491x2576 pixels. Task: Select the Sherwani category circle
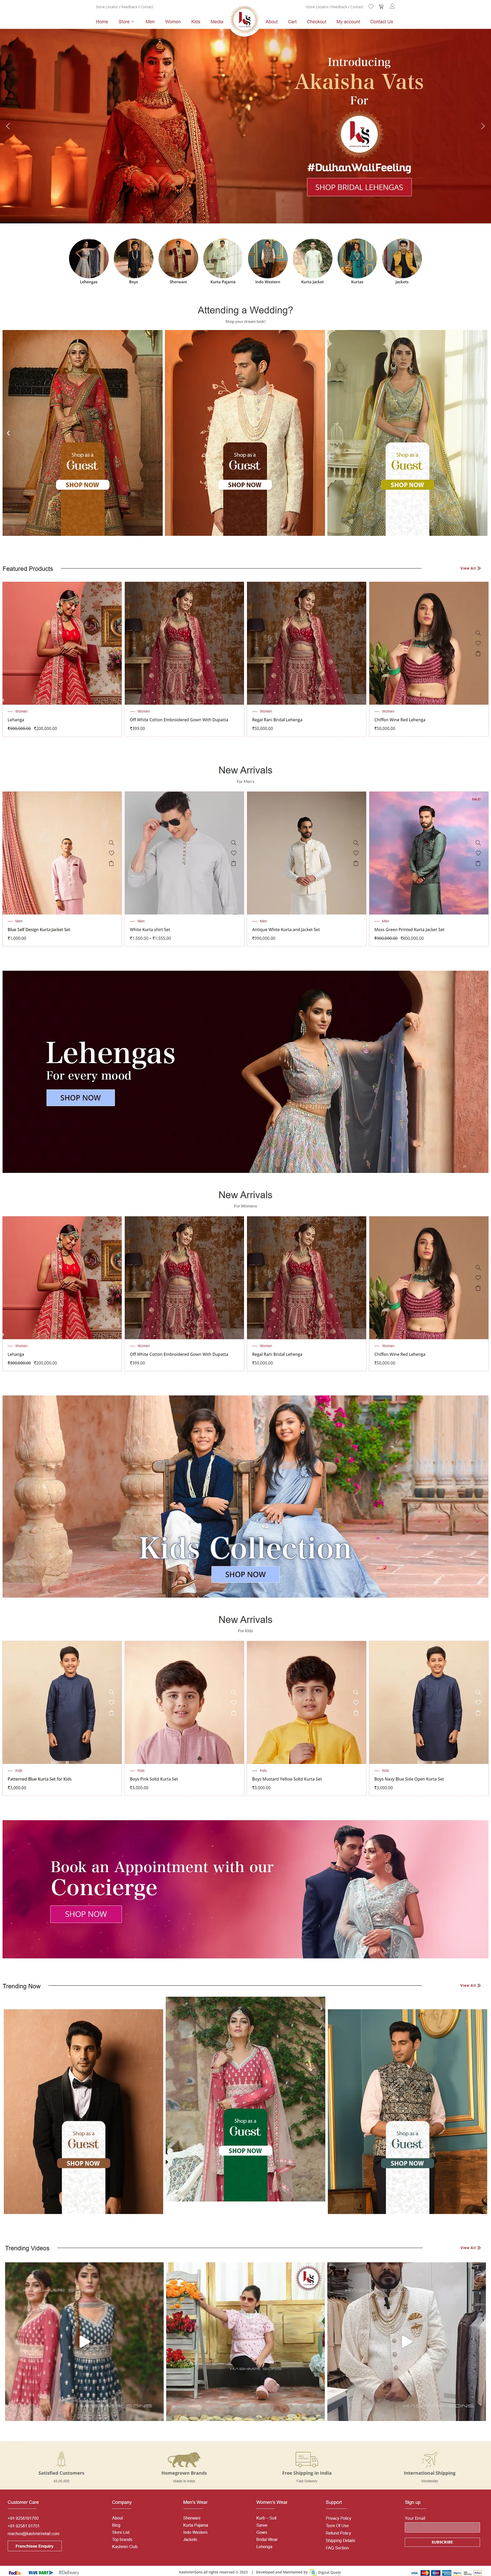point(178,258)
